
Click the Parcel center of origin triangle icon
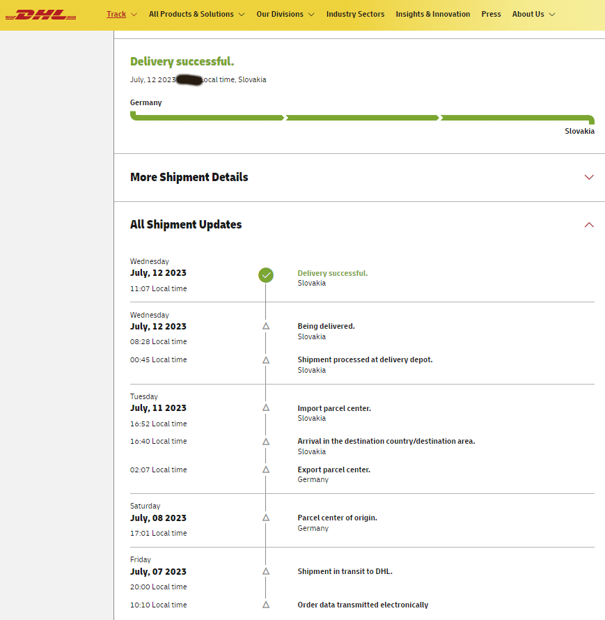click(x=266, y=518)
